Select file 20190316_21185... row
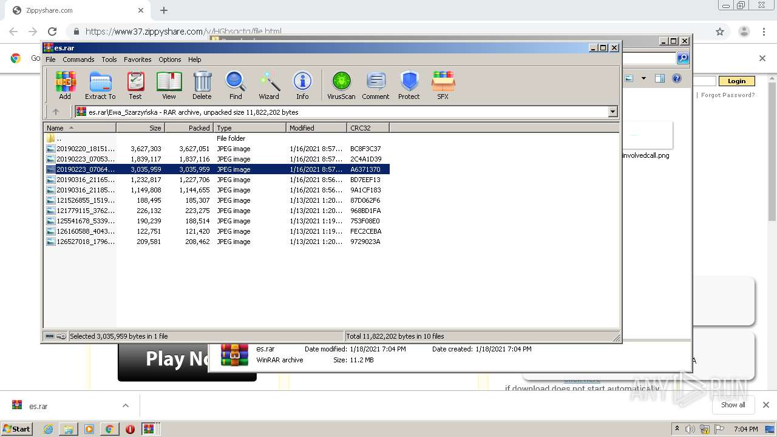This screenshot has height=437, width=777. pyautogui.click(x=216, y=190)
